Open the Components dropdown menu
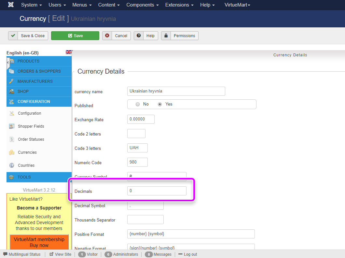Viewport: 345px width, 258px height. click(142, 5)
